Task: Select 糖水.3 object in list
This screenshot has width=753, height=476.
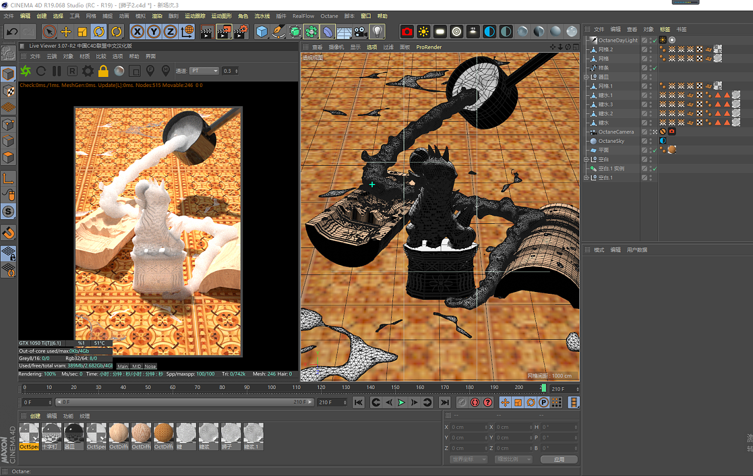Action: point(605,105)
